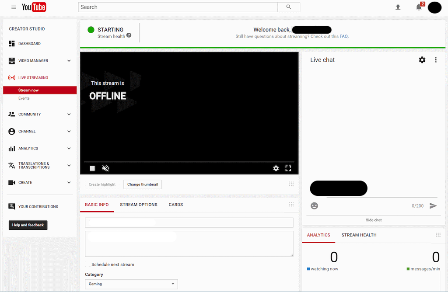This screenshot has height=292, width=448.
Task: Open Live chat settings gear
Action: coord(422,59)
